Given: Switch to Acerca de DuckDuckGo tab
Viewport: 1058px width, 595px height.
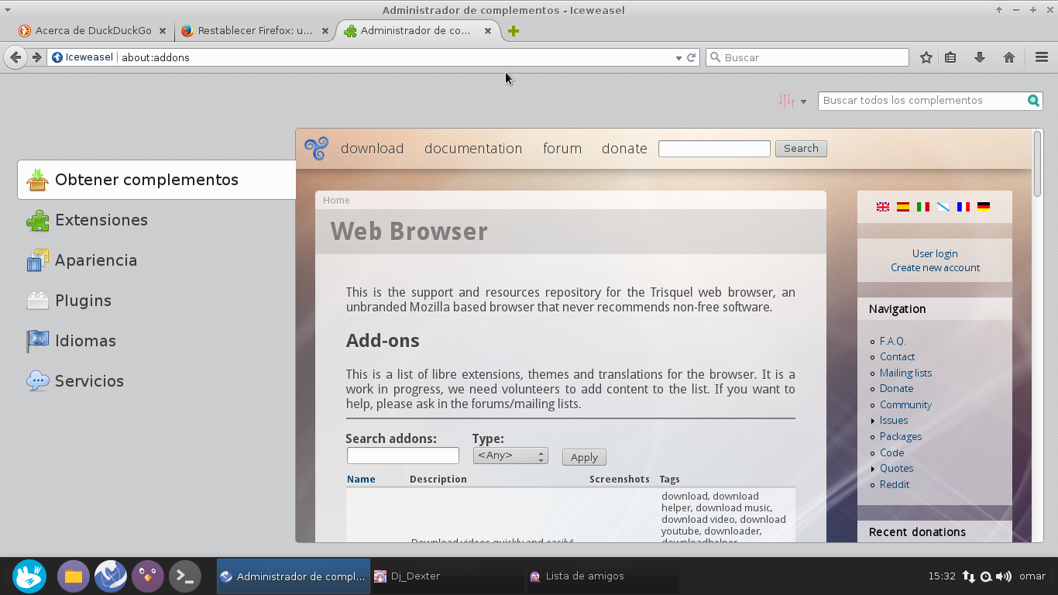Looking at the screenshot, I should 93,31.
